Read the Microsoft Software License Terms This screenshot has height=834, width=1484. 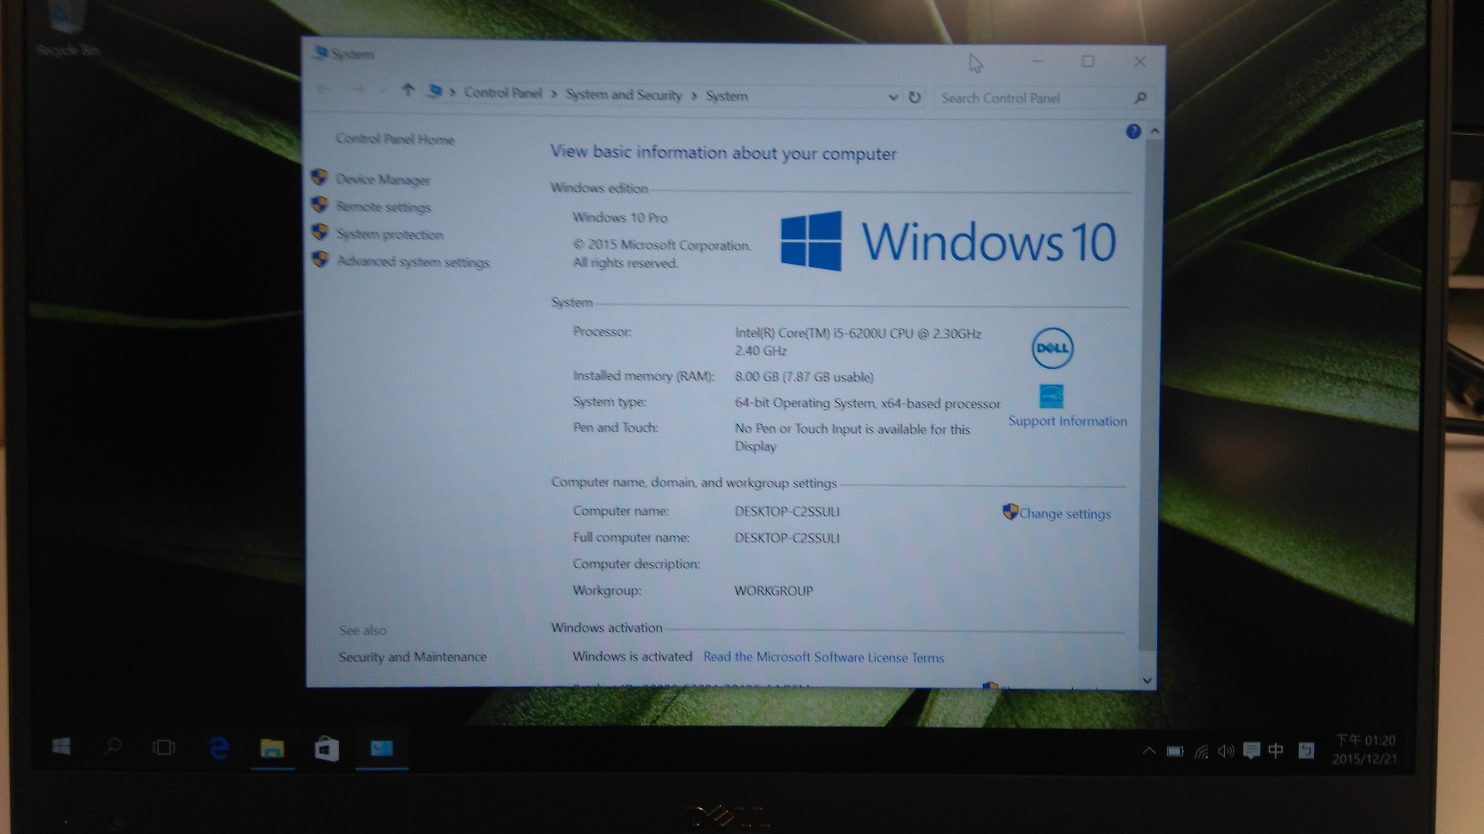(823, 657)
